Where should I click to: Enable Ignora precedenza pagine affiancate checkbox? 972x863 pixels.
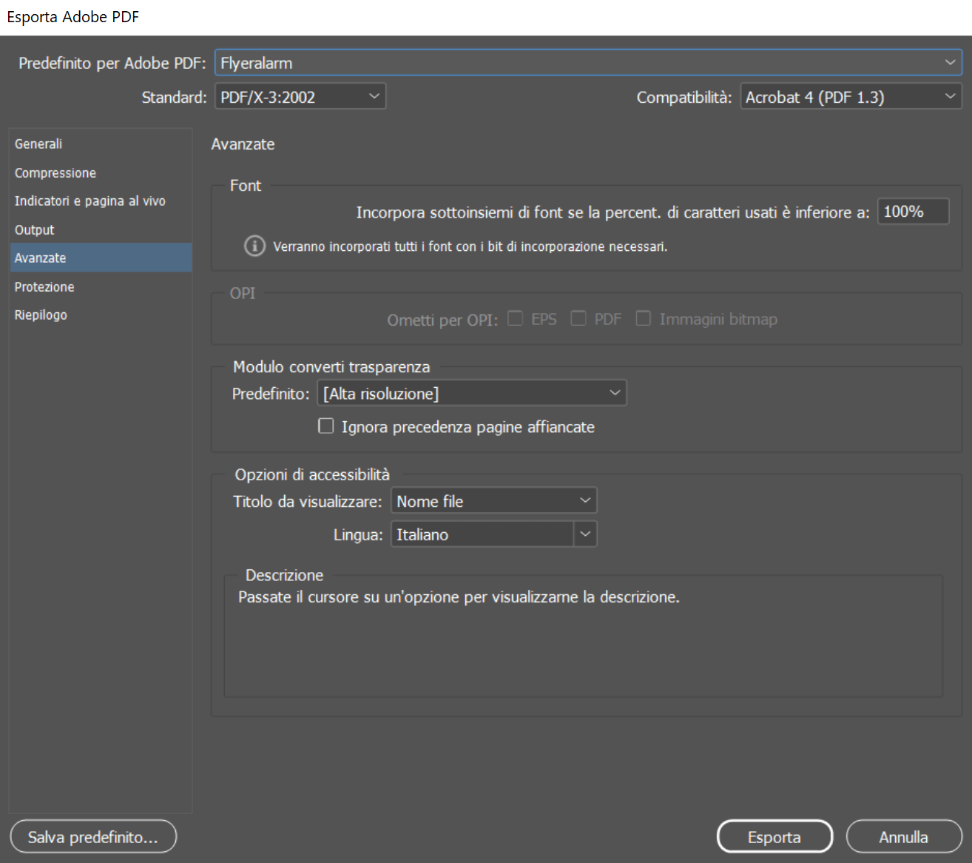(325, 426)
